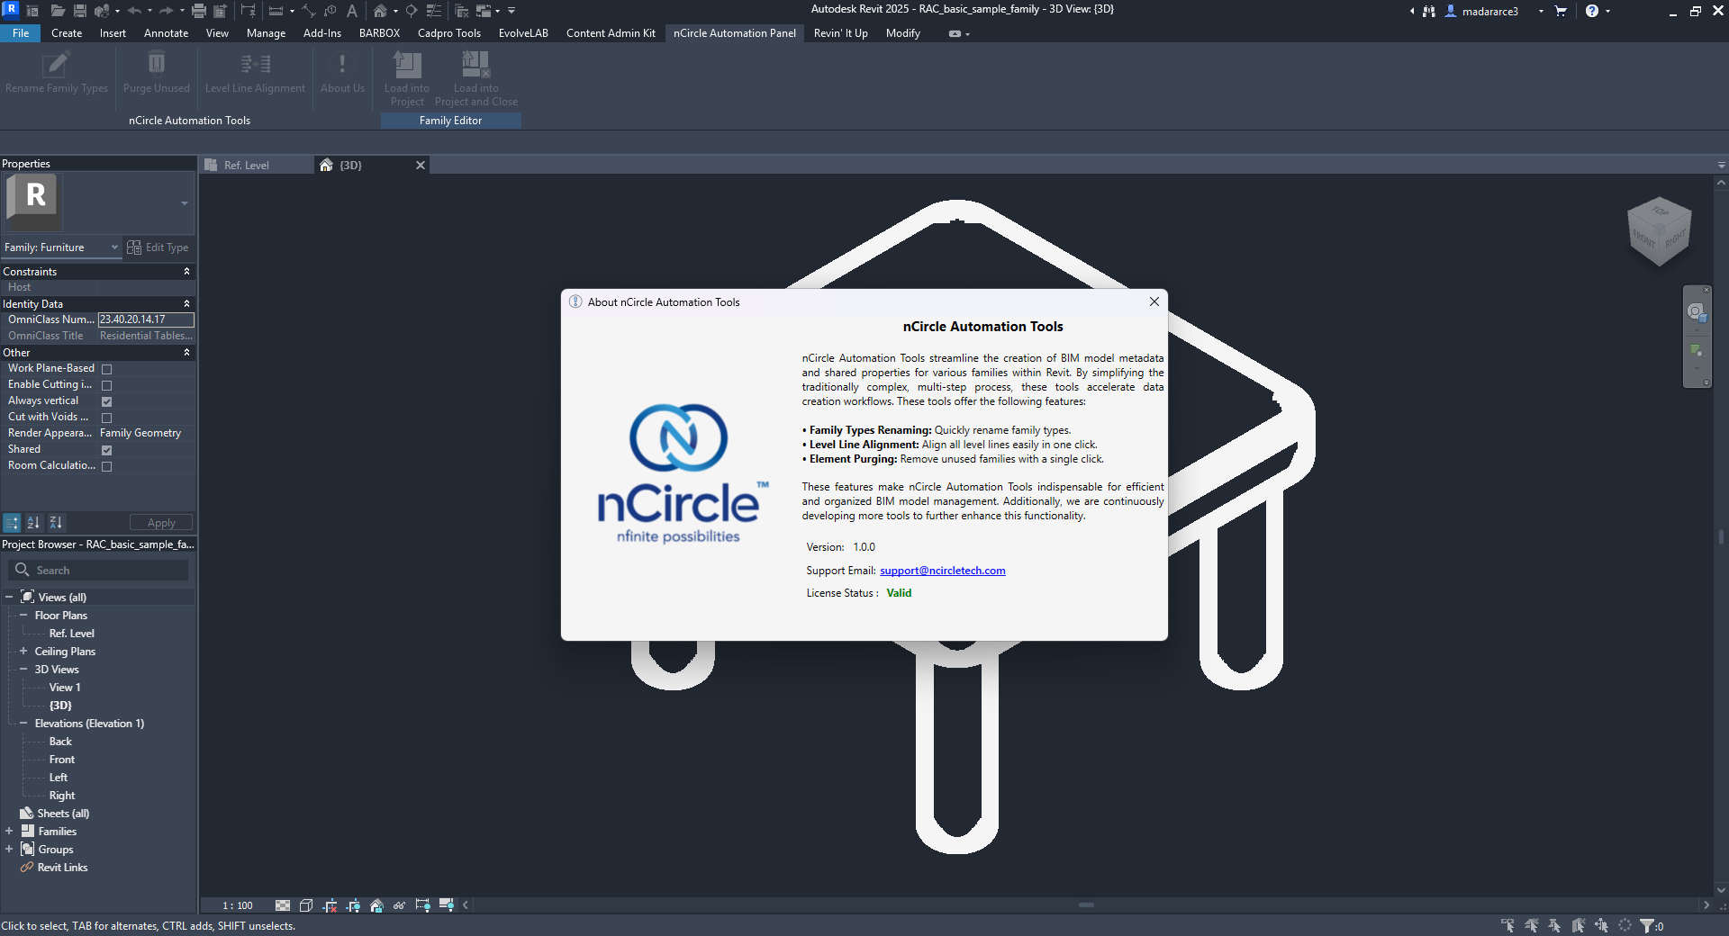Image resolution: width=1729 pixels, height=936 pixels.
Task: Click the Edit Type button
Action: coord(158,247)
